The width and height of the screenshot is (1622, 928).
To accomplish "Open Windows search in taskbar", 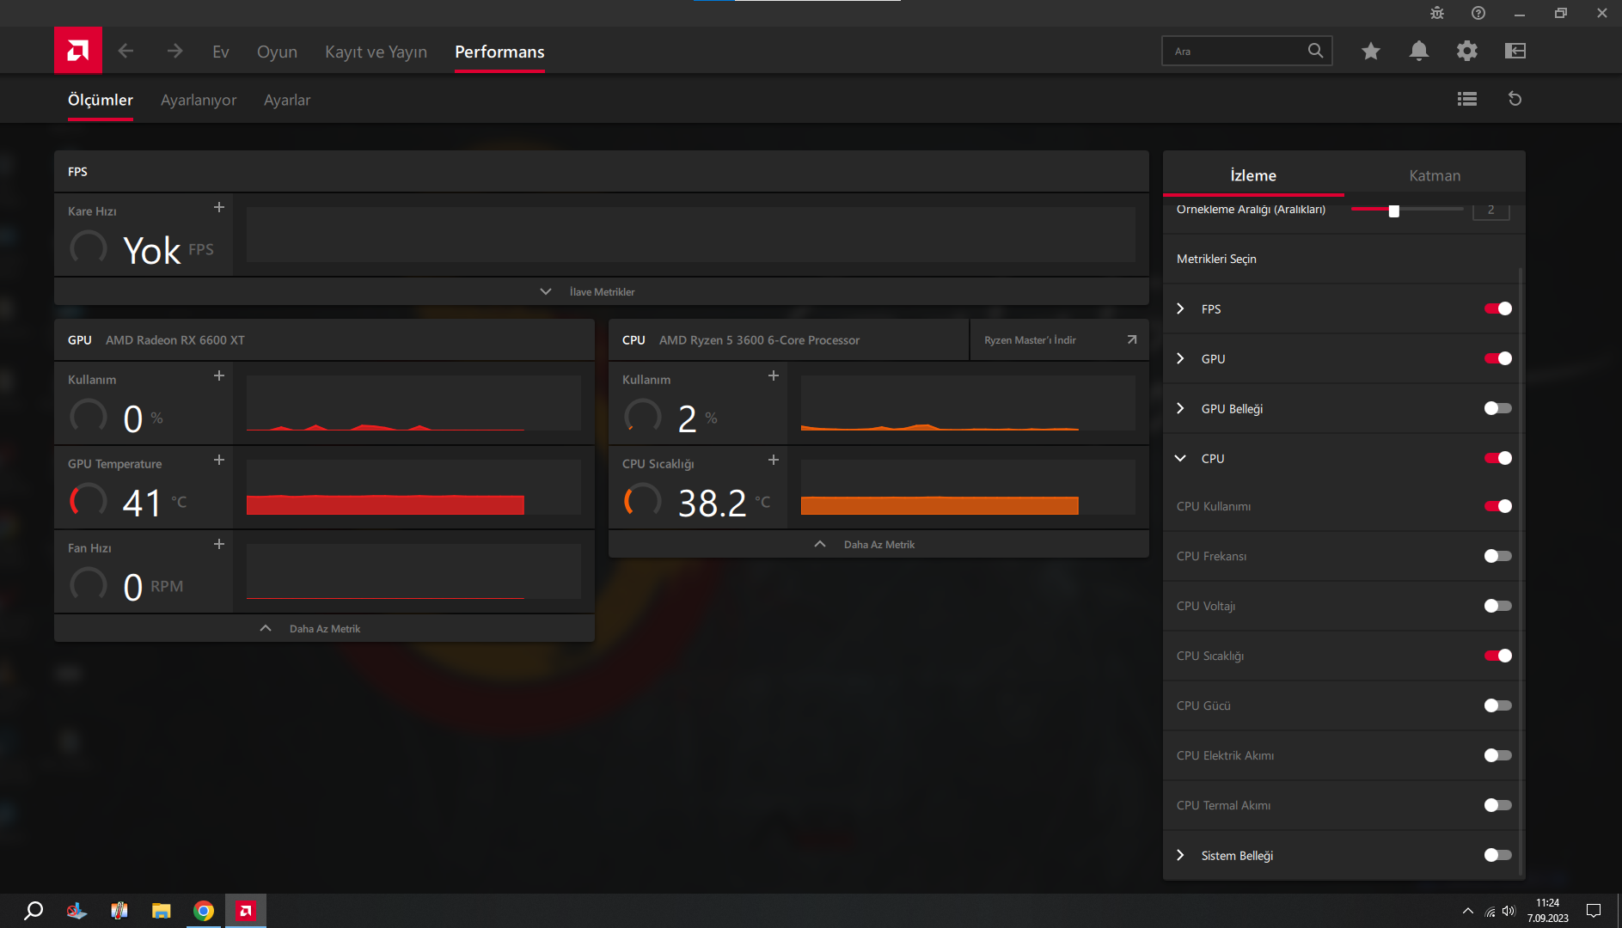I will point(34,911).
